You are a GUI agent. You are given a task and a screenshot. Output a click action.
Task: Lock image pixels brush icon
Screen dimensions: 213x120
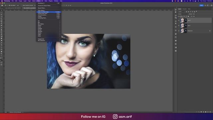coord(183,16)
